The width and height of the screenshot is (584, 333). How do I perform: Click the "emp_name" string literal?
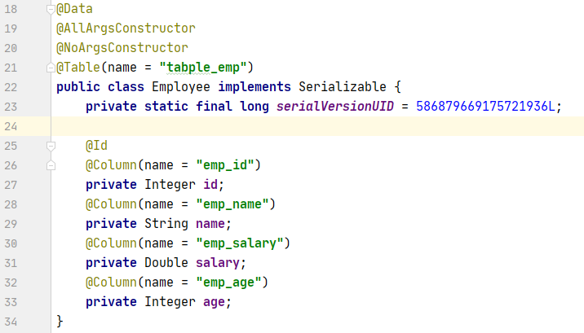(x=232, y=204)
